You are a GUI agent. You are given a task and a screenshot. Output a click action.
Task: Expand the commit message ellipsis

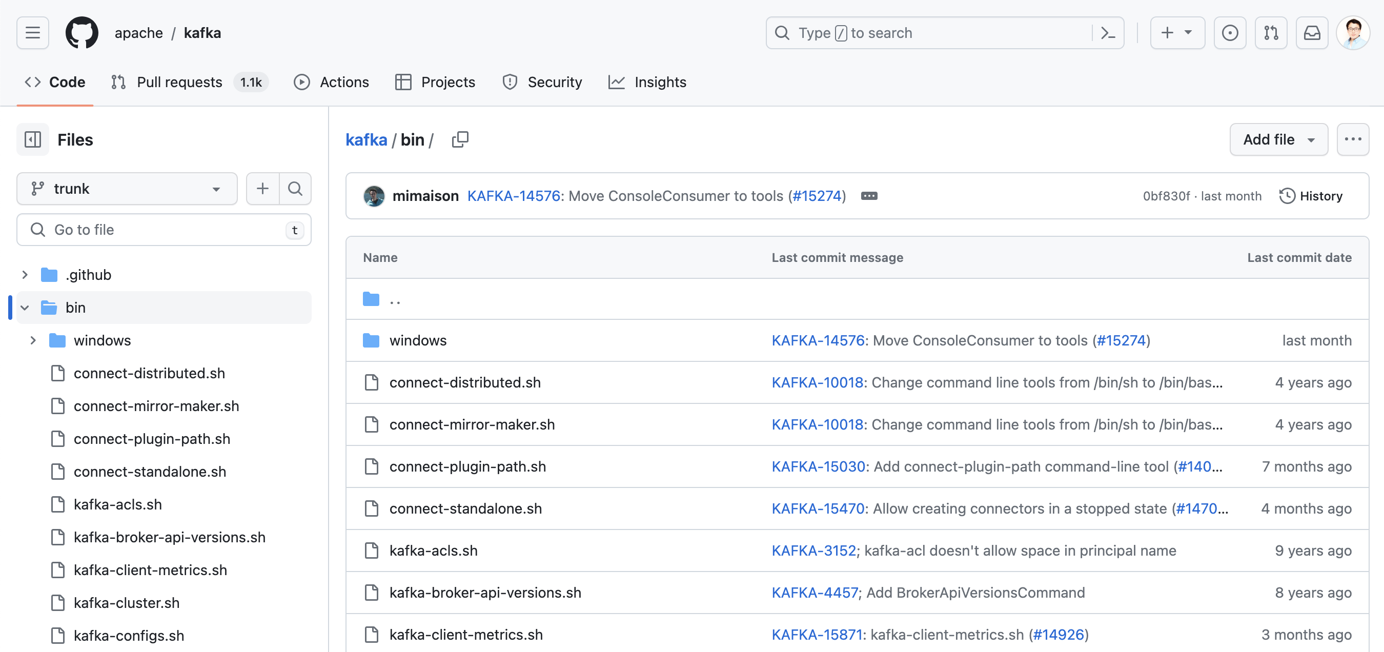(x=869, y=196)
